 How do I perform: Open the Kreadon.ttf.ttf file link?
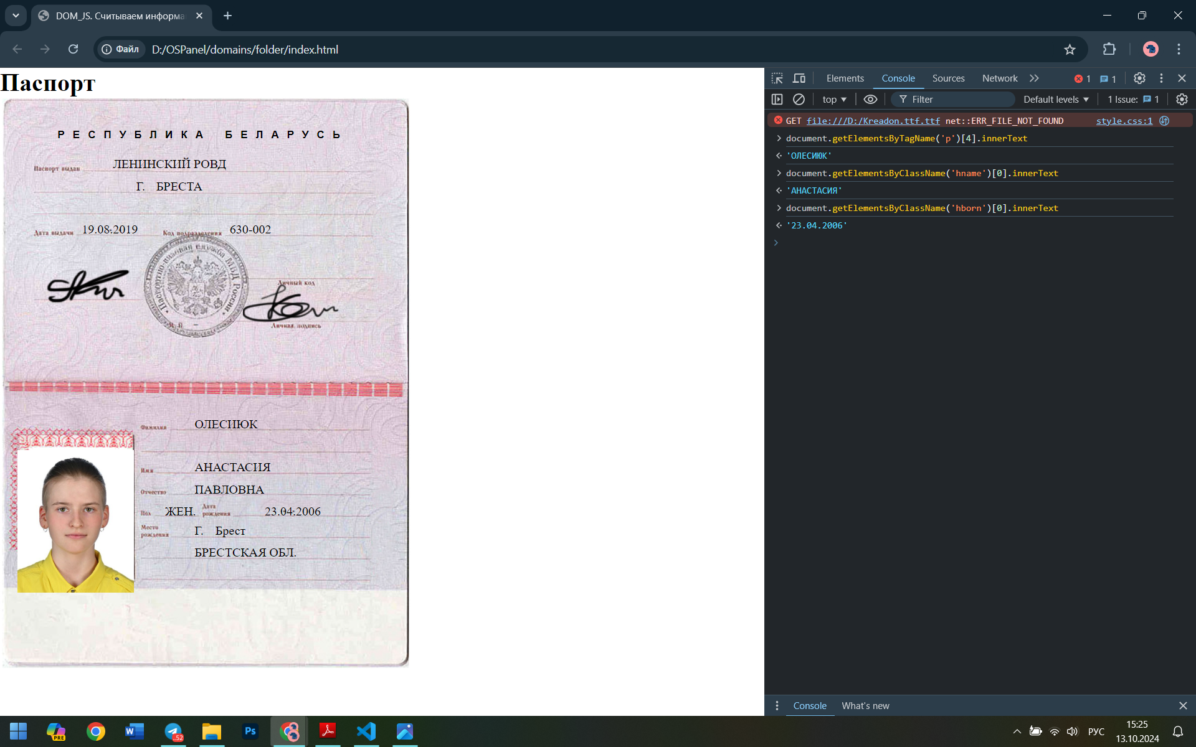[873, 121]
